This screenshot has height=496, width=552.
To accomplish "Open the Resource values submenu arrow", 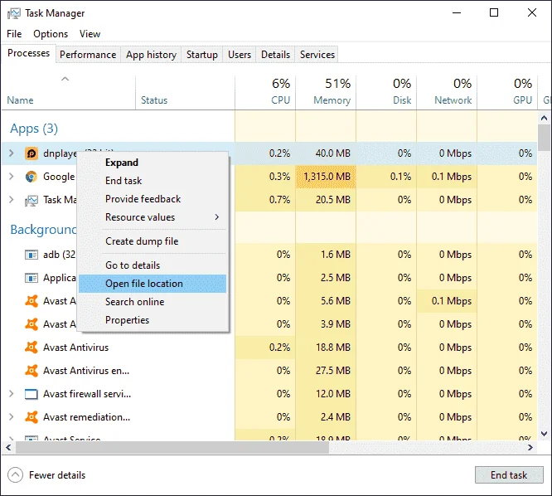I will 217,217.
